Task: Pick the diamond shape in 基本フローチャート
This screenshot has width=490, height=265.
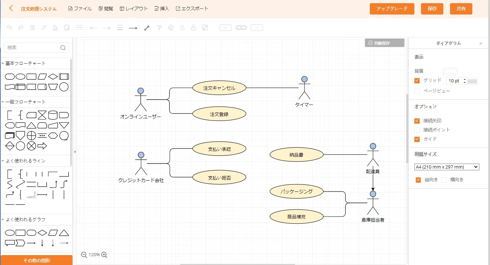Action: [53, 77]
